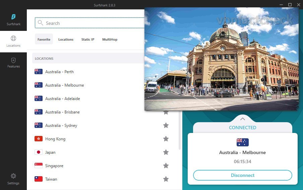The image size is (303, 190).
Task: Select Australia - Adelaide location text
Action: (63, 99)
